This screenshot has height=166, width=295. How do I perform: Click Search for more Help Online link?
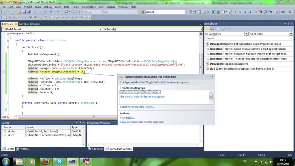coord(137,107)
